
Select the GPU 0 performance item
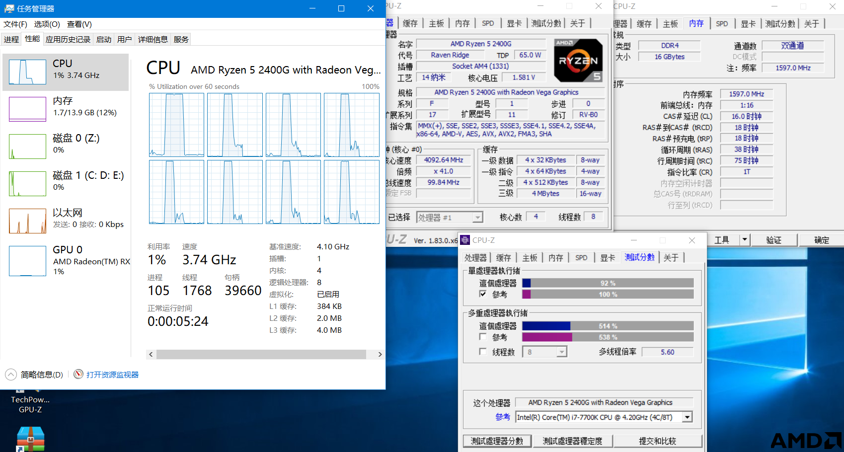(66, 260)
